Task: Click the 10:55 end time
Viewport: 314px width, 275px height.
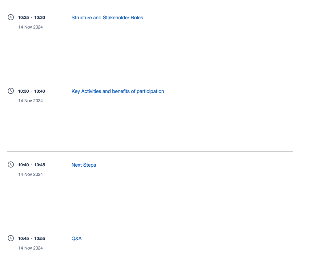Action: click(39, 239)
